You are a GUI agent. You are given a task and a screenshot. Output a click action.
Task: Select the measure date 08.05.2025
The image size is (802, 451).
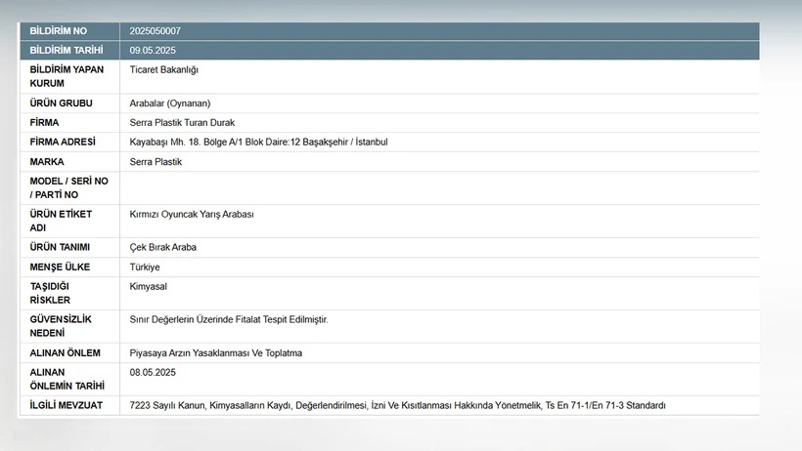[x=152, y=372]
